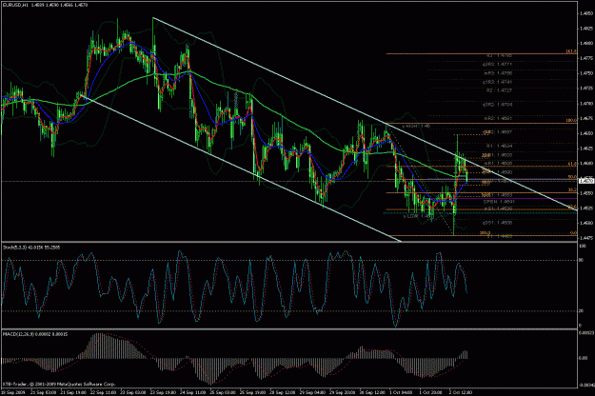Select the 61.8 Fibonacci level label
The height and width of the screenshot is (396, 595).
(x=572, y=164)
